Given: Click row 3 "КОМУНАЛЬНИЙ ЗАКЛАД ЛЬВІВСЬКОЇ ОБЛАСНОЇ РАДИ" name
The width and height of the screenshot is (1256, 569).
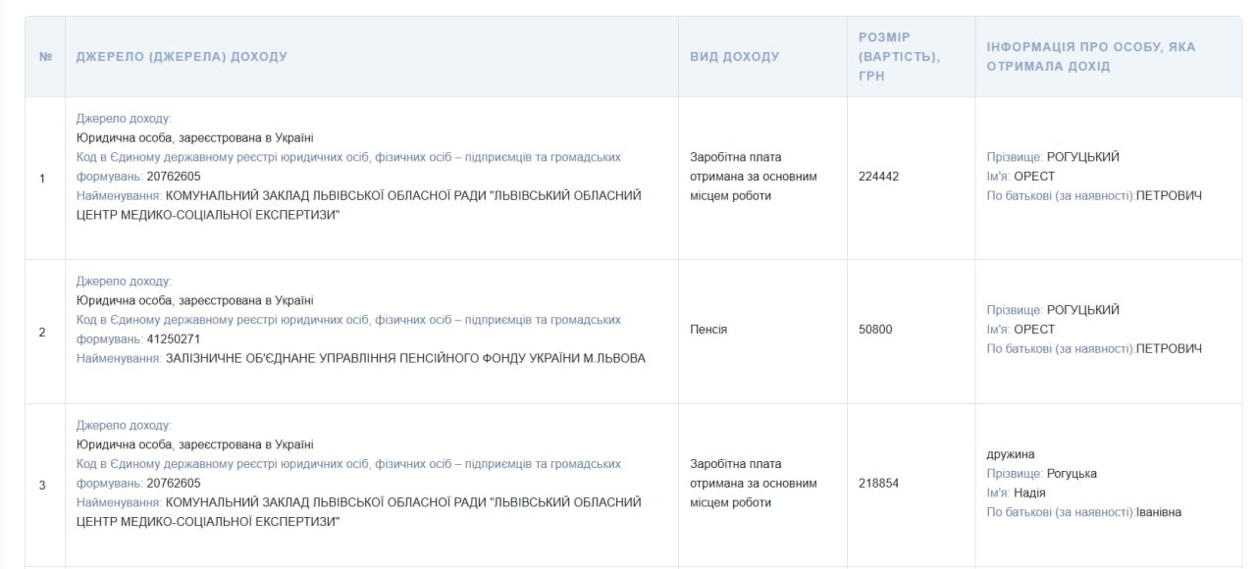Looking at the screenshot, I should click(x=358, y=512).
